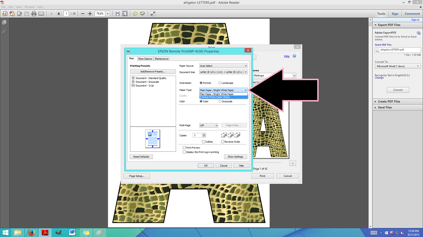This screenshot has width=423, height=237.
Task: Click the sticky note comment icon
Action: [135, 13]
